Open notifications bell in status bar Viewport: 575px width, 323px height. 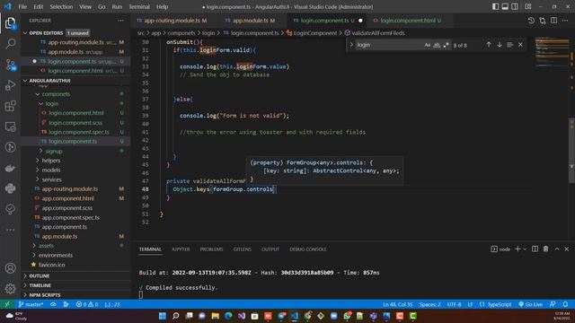[565, 304]
